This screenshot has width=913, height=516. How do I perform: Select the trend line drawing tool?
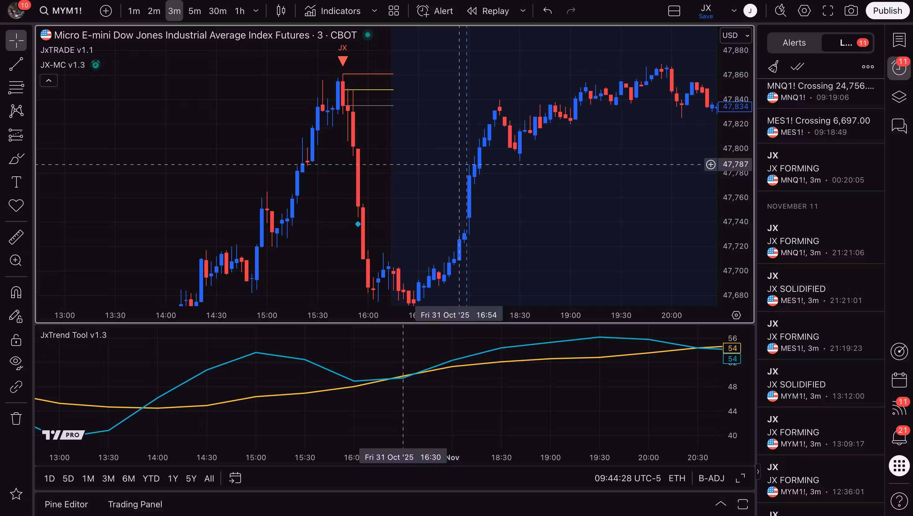(16, 64)
